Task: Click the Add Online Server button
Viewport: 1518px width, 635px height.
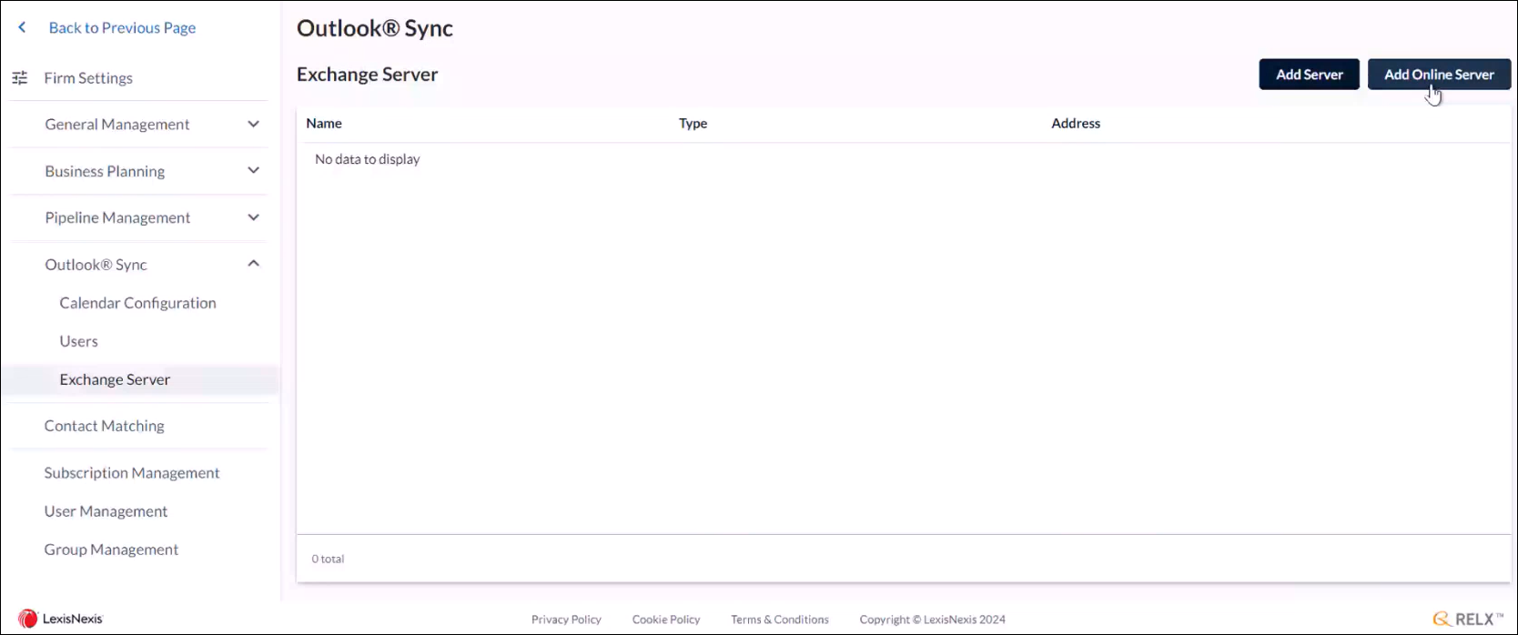Action: click(x=1439, y=75)
